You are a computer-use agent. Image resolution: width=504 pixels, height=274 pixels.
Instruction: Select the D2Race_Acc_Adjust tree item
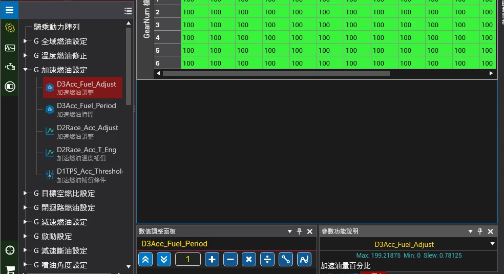pos(82,132)
